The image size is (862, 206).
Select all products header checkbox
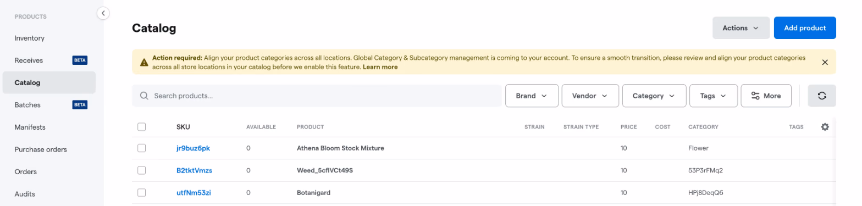click(x=141, y=127)
